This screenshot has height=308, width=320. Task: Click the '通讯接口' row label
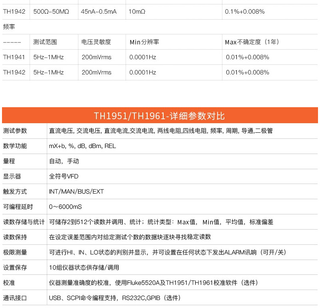15,298
